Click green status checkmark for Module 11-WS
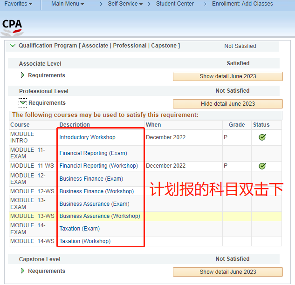295x285 pixels. 262,166
